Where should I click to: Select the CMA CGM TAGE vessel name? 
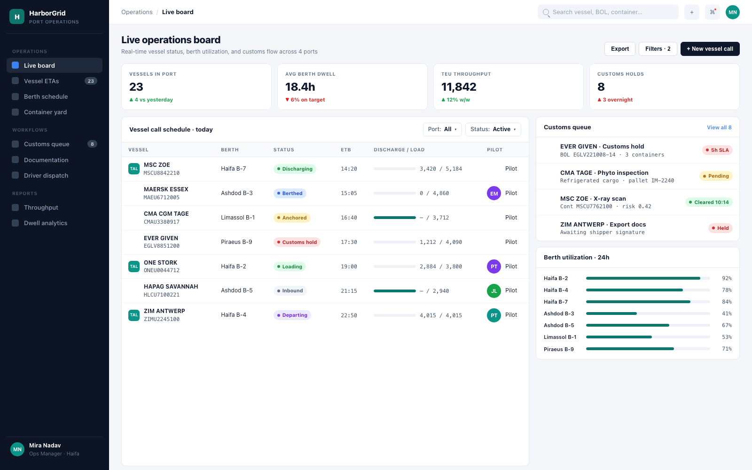[x=166, y=214]
